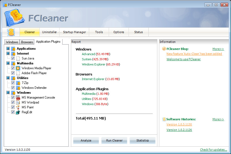
Task: Click the Run Cleaner button
Action: coord(114,140)
